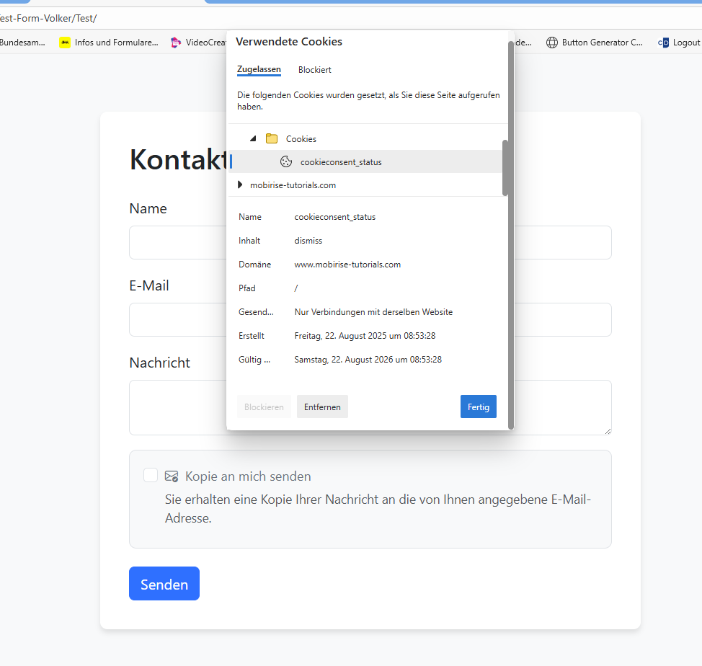The width and height of the screenshot is (702, 666).
Task: Switch to the Blockiert tab
Action: click(315, 70)
